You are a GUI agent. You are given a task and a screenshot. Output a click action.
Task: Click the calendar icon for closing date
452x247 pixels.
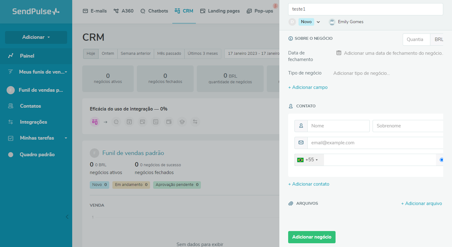click(339, 53)
